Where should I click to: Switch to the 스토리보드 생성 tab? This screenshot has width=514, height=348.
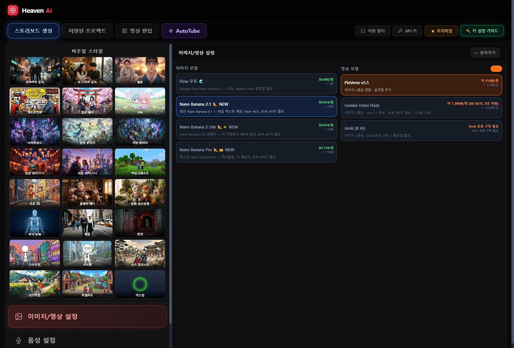pyautogui.click(x=33, y=31)
